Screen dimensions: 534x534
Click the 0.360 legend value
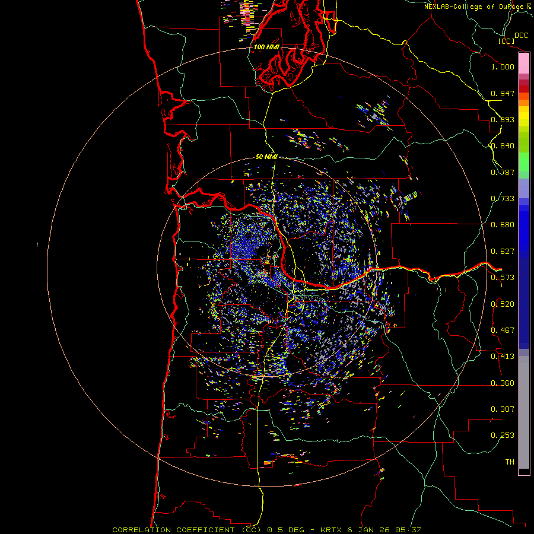pos(503,383)
